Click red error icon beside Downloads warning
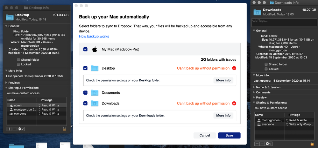 click(234, 104)
